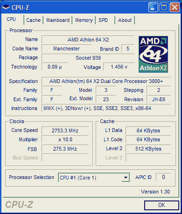
Task: Click the CPU-Z chip icon in title bar
Action: (6, 7)
